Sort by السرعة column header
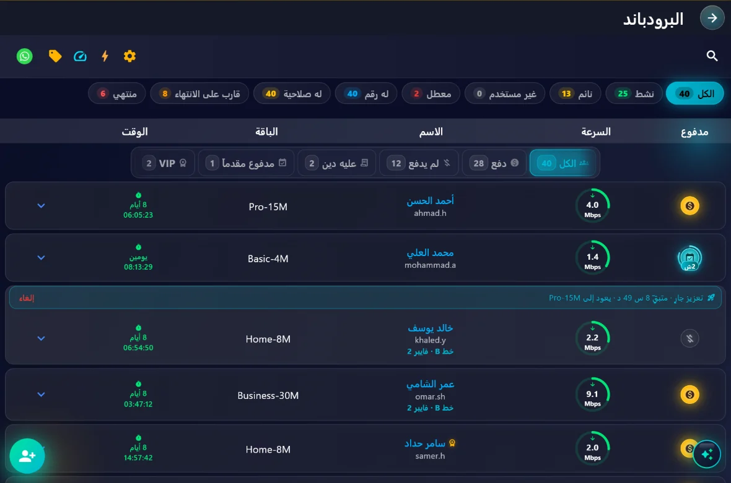Viewport: 731px width, 483px height. [595, 132]
